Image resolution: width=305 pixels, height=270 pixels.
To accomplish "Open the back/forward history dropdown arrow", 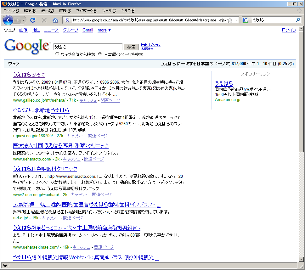I will [24, 20].
